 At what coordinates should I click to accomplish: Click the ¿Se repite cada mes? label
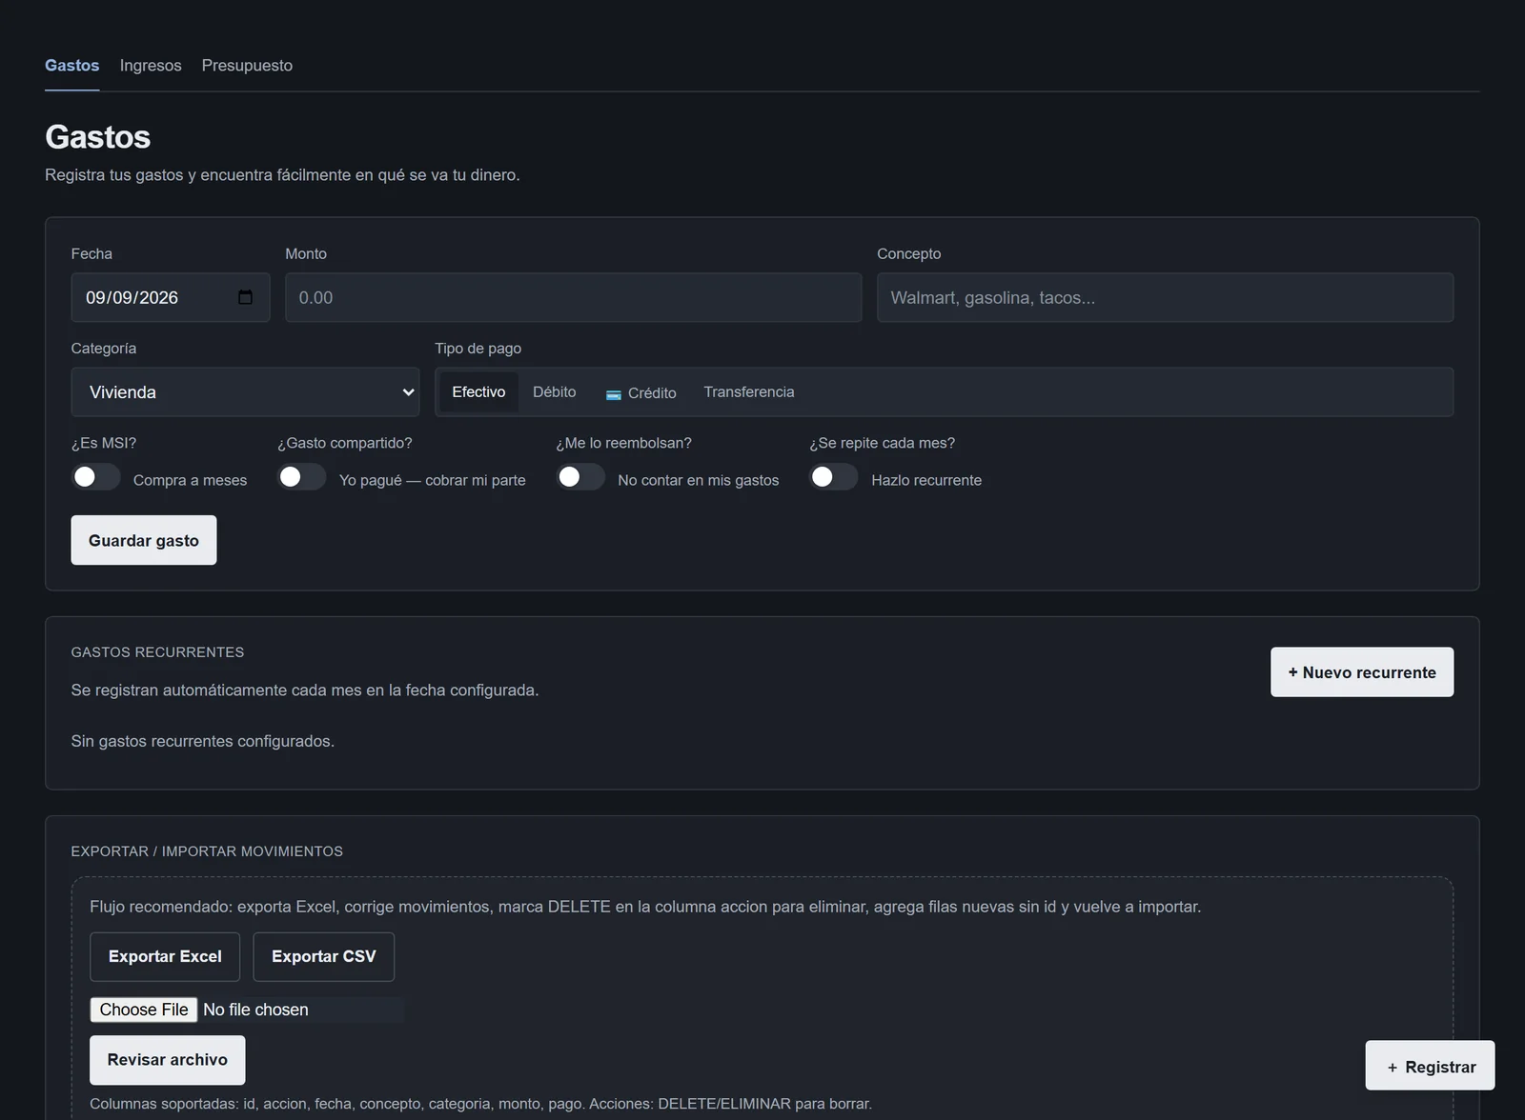[x=883, y=443]
